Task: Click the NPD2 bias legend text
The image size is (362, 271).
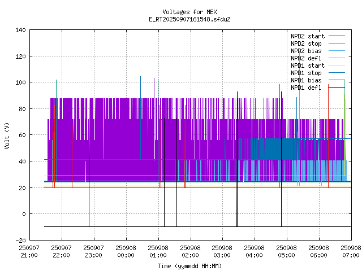Action: coord(306,51)
